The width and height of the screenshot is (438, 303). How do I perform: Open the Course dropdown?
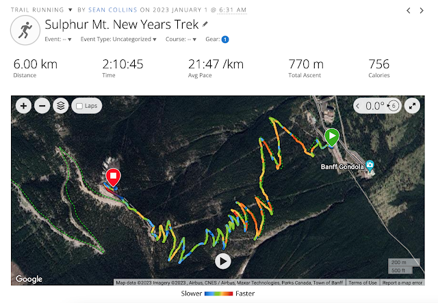(181, 40)
